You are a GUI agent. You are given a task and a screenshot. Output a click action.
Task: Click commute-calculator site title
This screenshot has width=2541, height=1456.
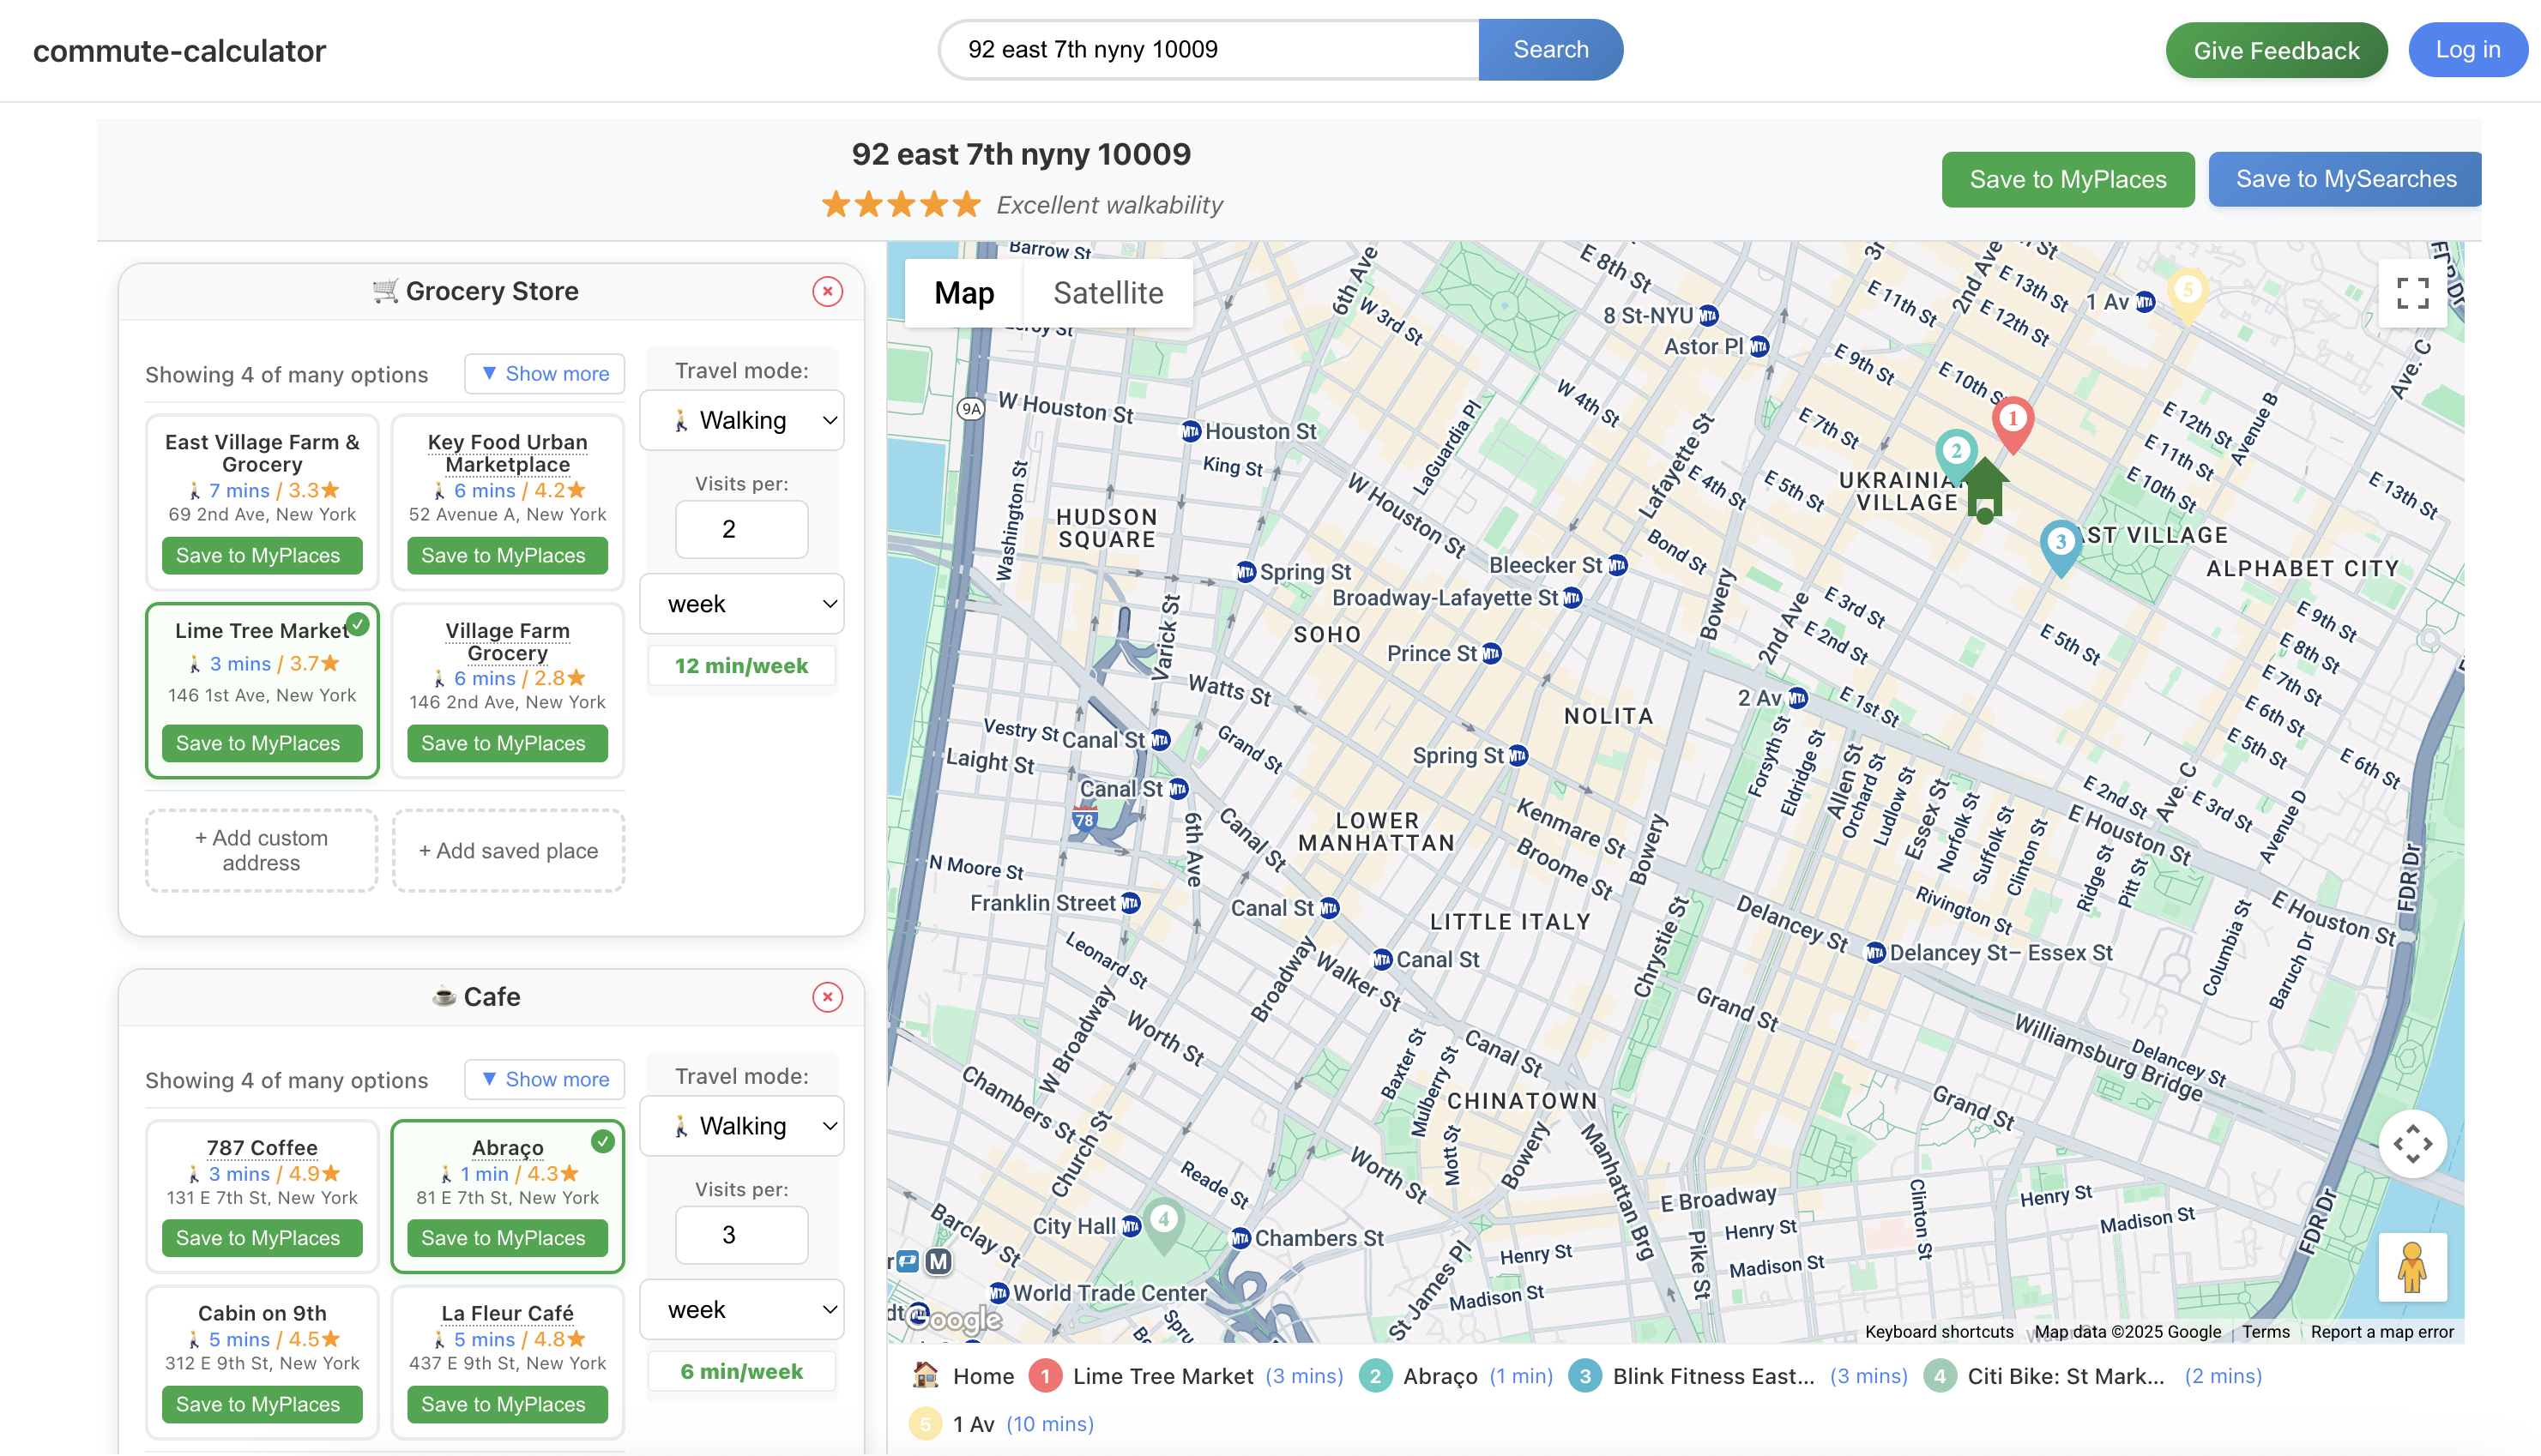[x=179, y=50]
